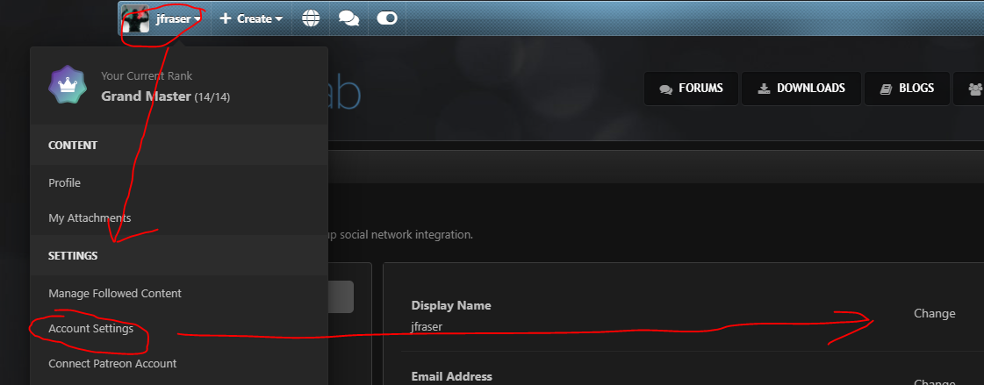The height and width of the screenshot is (385, 984).
Task: Click the Change link for Display Name
Action: pyautogui.click(x=935, y=313)
